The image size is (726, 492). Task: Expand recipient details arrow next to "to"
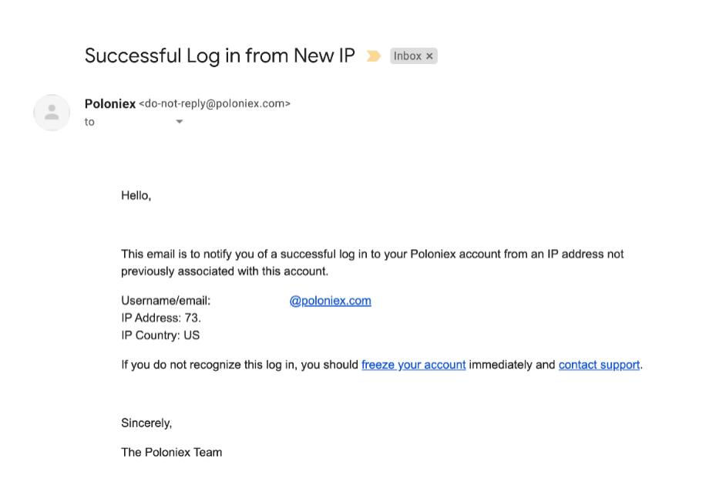click(x=179, y=122)
